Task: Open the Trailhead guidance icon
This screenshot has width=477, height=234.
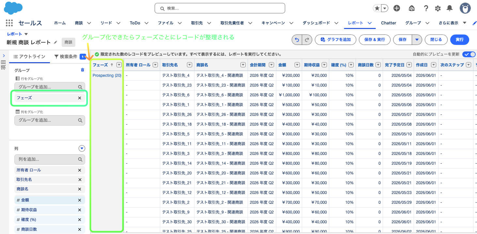Action: click(411, 8)
